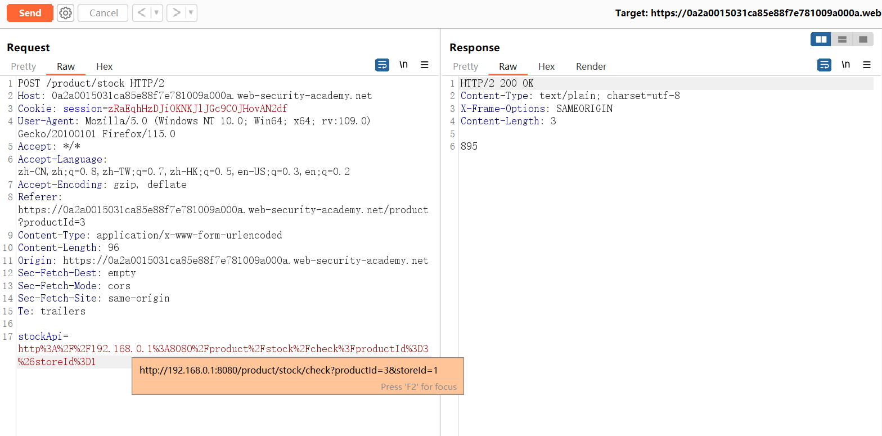
Task: Open Response panel hamburger options menu
Action: 867,65
